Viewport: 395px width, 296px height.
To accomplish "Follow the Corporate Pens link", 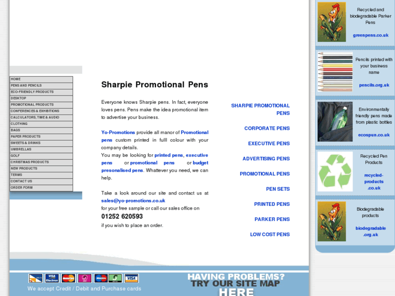I will coord(267,128).
